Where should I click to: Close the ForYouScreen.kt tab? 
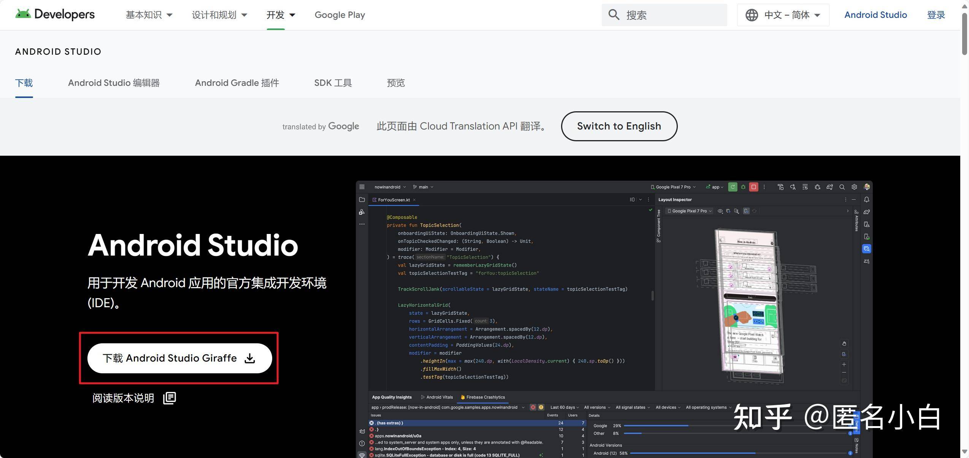414,200
